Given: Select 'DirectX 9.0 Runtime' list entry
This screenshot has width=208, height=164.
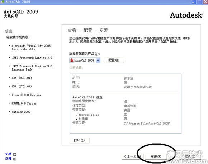Looking at the screenshot, I should [x=27, y=95].
